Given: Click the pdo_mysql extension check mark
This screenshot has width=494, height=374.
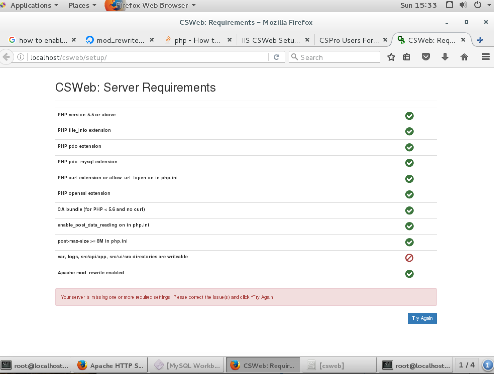Looking at the screenshot, I should pyautogui.click(x=409, y=163).
